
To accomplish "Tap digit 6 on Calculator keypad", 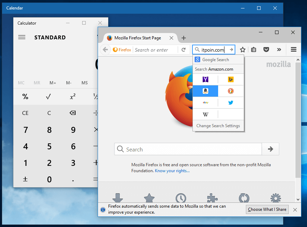I will pyautogui.click(x=73, y=147).
